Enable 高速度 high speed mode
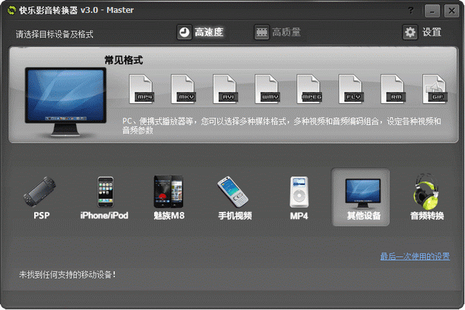This screenshot has height=310, width=465. pos(201,33)
